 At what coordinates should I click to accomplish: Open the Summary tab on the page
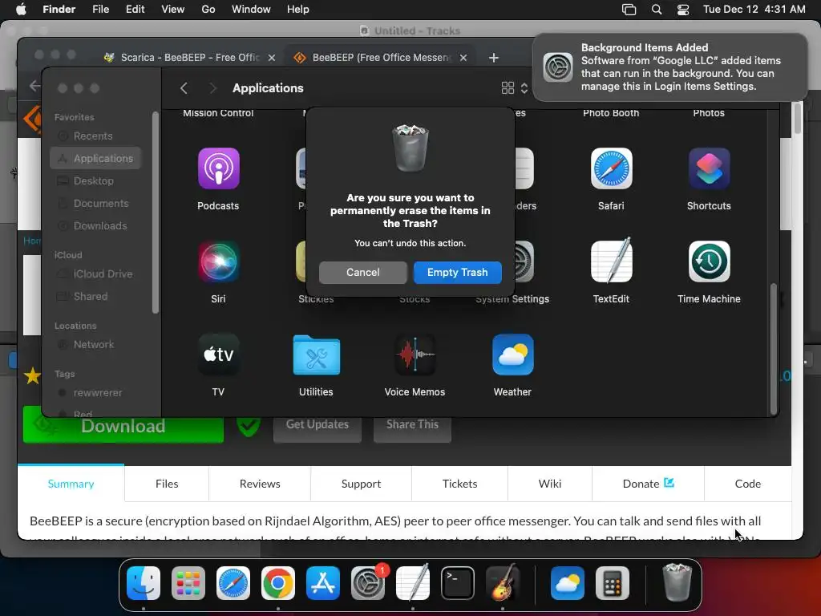[x=71, y=484]
